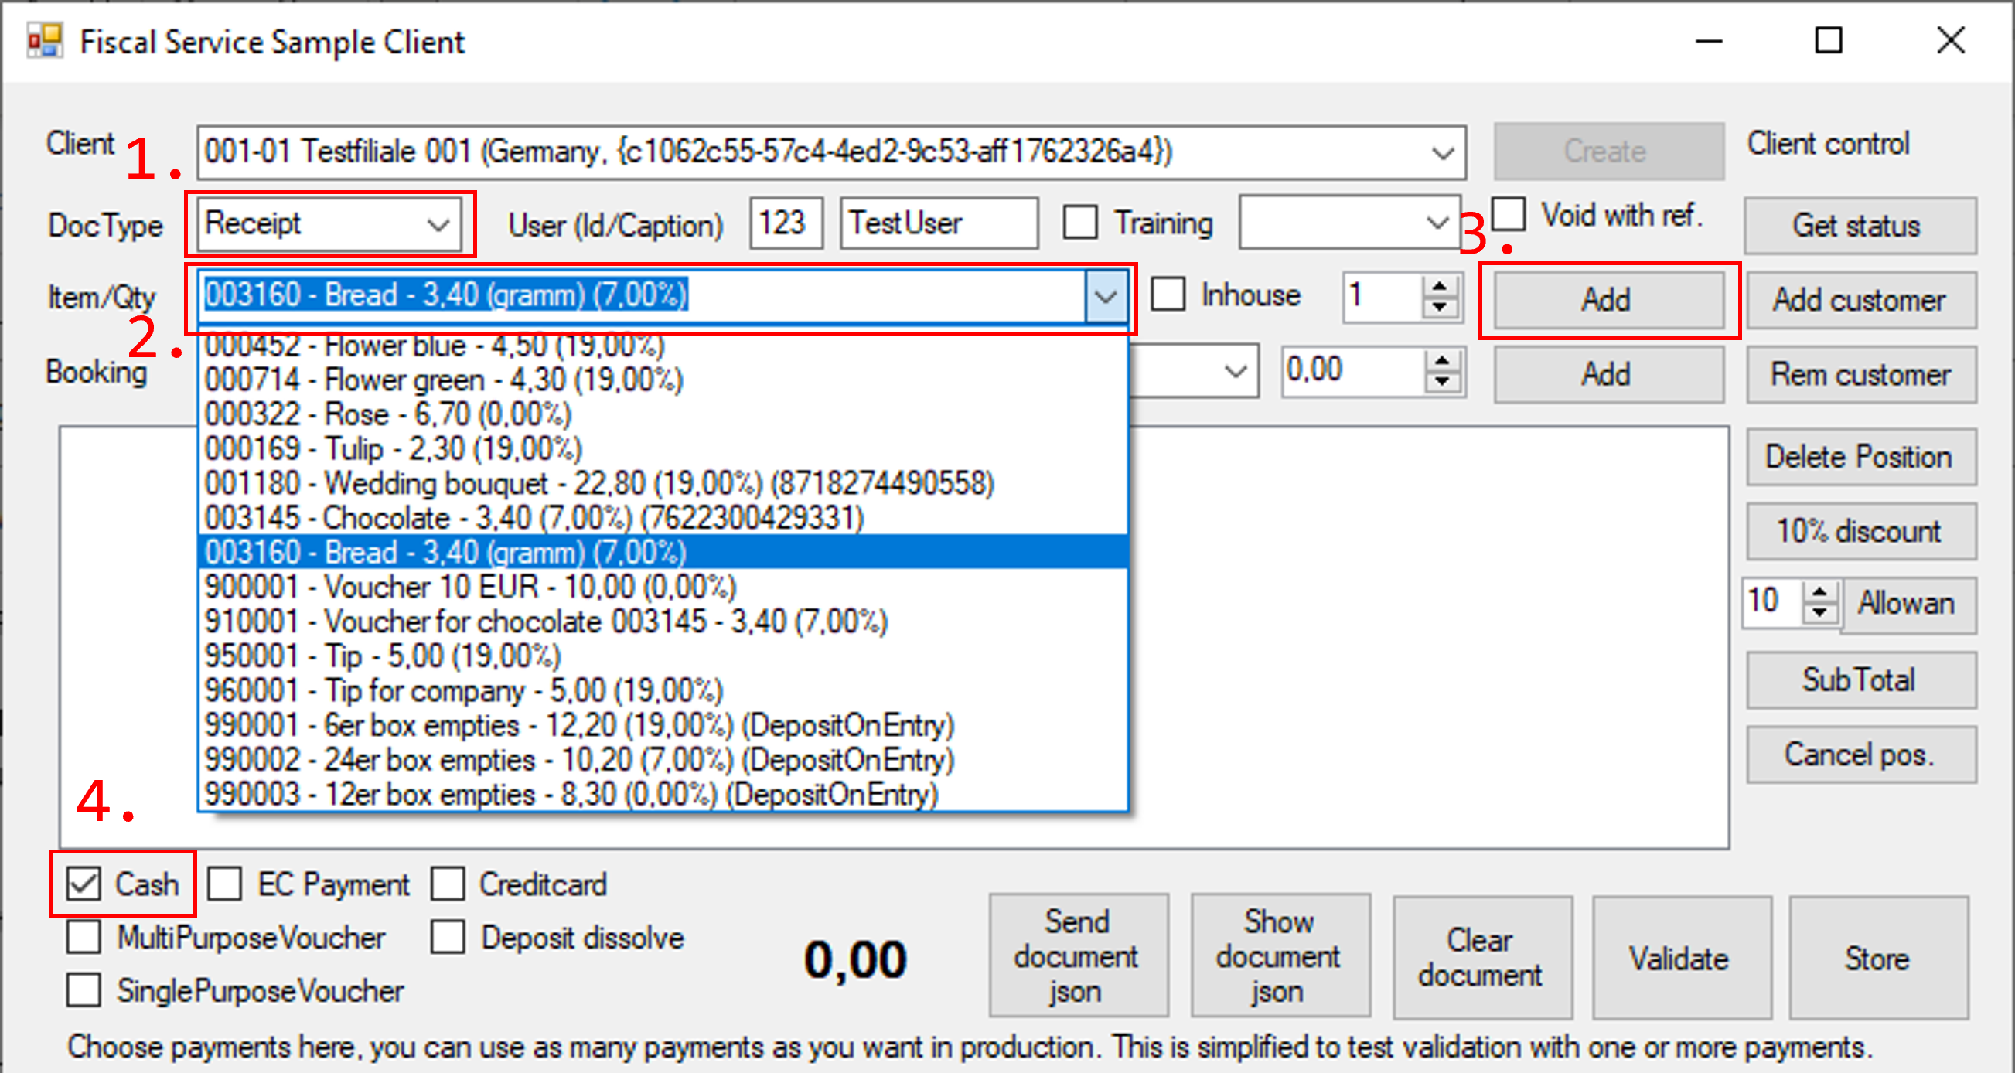Viewport: 2015px width, 1073px height.
Task: Click the allowance value field 10
Action: [1772, 602]
